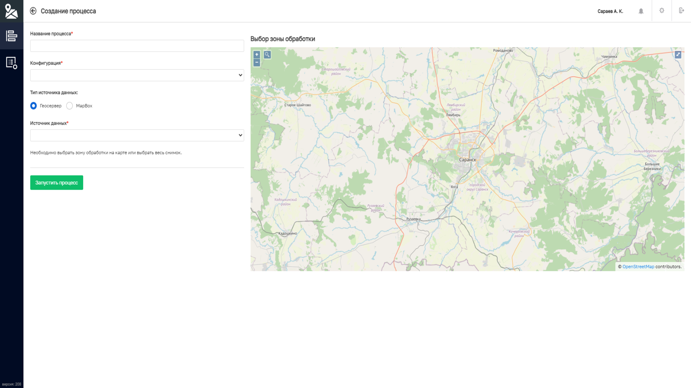Image resolution: width=691 pixels, height=388 pixels.
Task: Click Запустить процесс button
Action: point(57,183)
